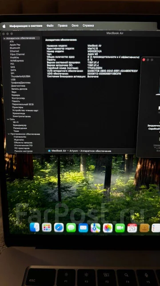Select Thunderbolt/USB4 in the sidebar
Viewport: 160px width, 286px height.
(20, 76)
